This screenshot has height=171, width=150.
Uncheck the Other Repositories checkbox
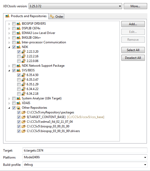[x=14, y=108]
